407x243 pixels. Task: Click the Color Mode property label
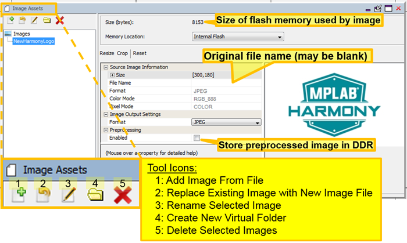pyautogui.click(x=122, y=99)
